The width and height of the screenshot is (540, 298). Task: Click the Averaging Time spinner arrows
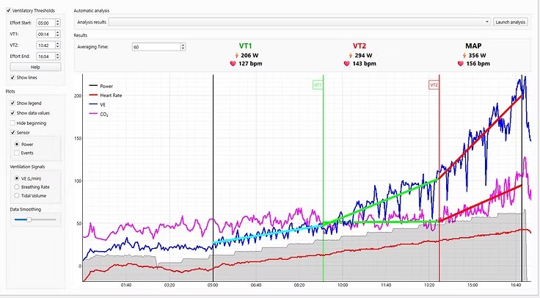click(x=183, y=47)
